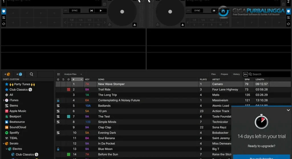Click the lock icon on Blue Moon
The width and height of the screenshot is (292, 159).
pos(58,149)
